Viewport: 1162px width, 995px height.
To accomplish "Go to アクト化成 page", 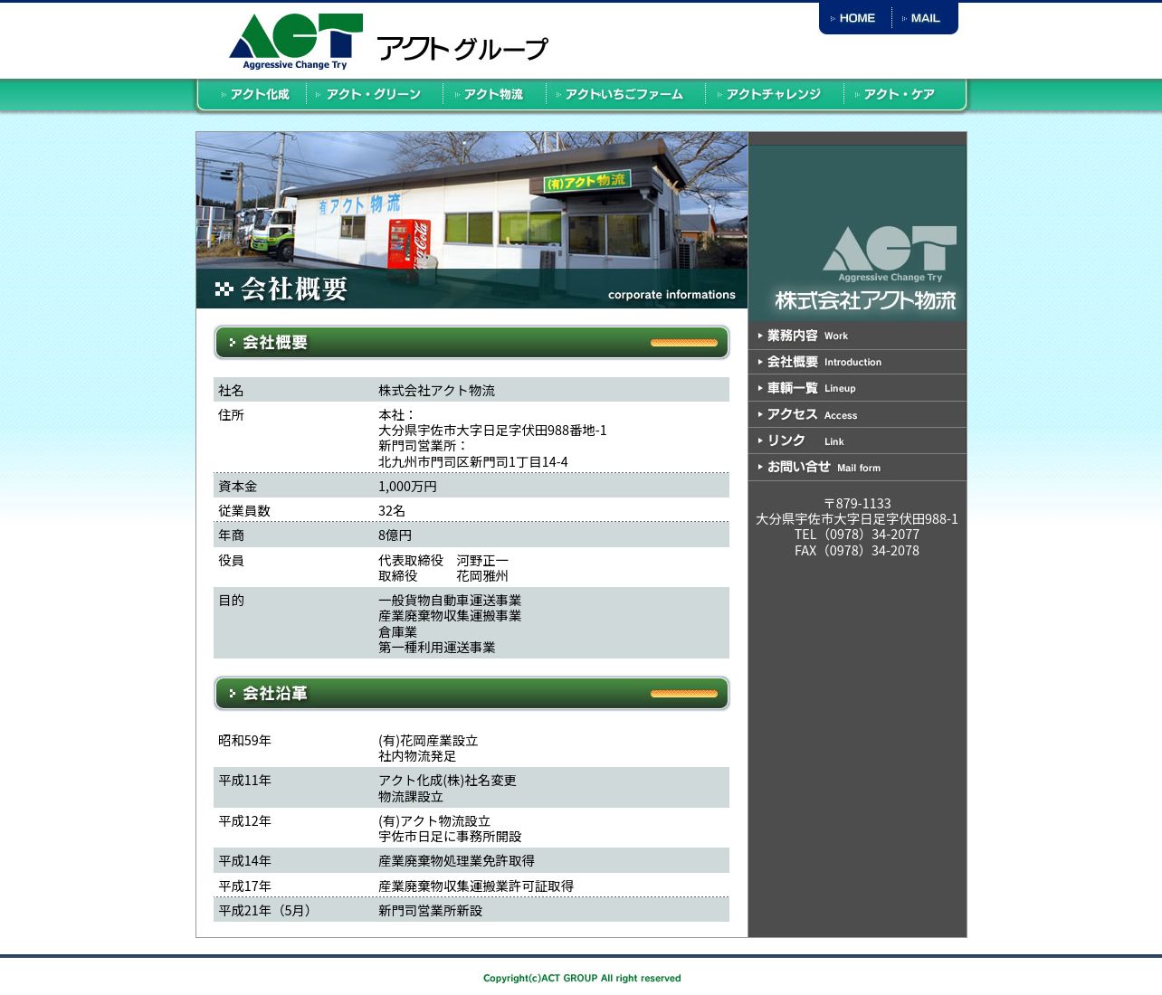I will coord(255,94).
